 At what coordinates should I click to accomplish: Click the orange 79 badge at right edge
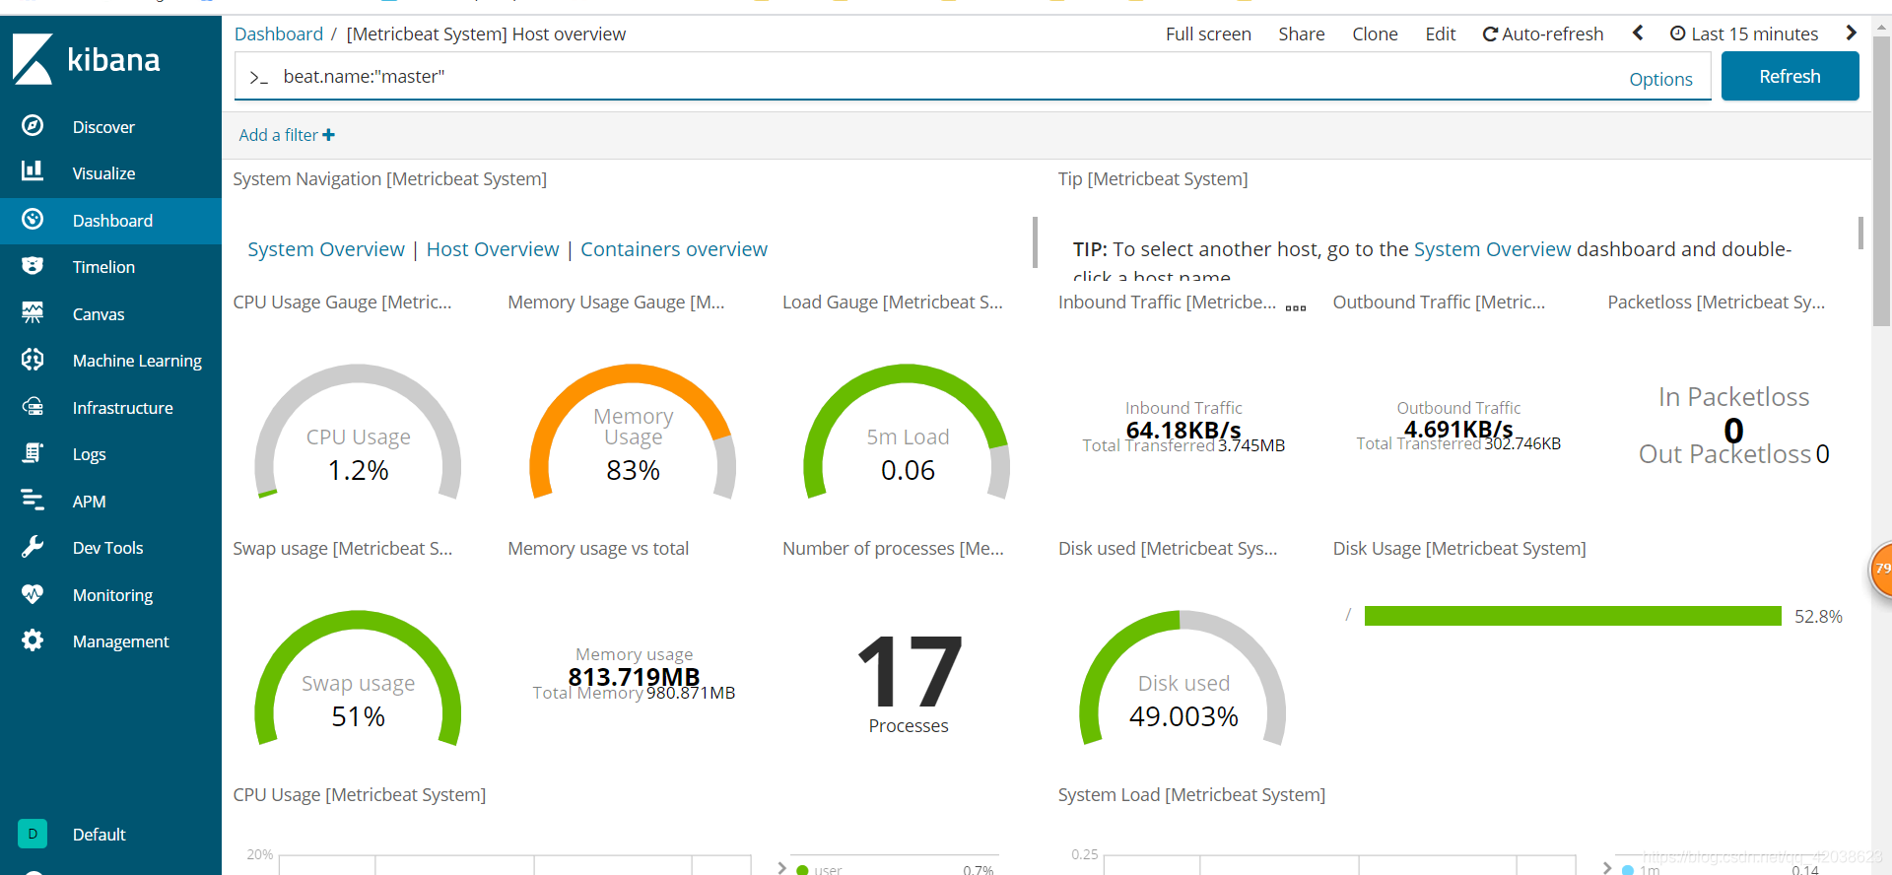tap(1881, 569)
